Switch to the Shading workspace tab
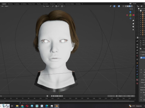 pyautogui.click(x=39, y=4)
